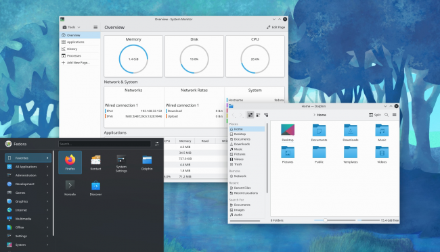Open Dolphin hamburger menu
This screenshot has width=440, height=252.
pyautogui.click(x=394, y=115)
